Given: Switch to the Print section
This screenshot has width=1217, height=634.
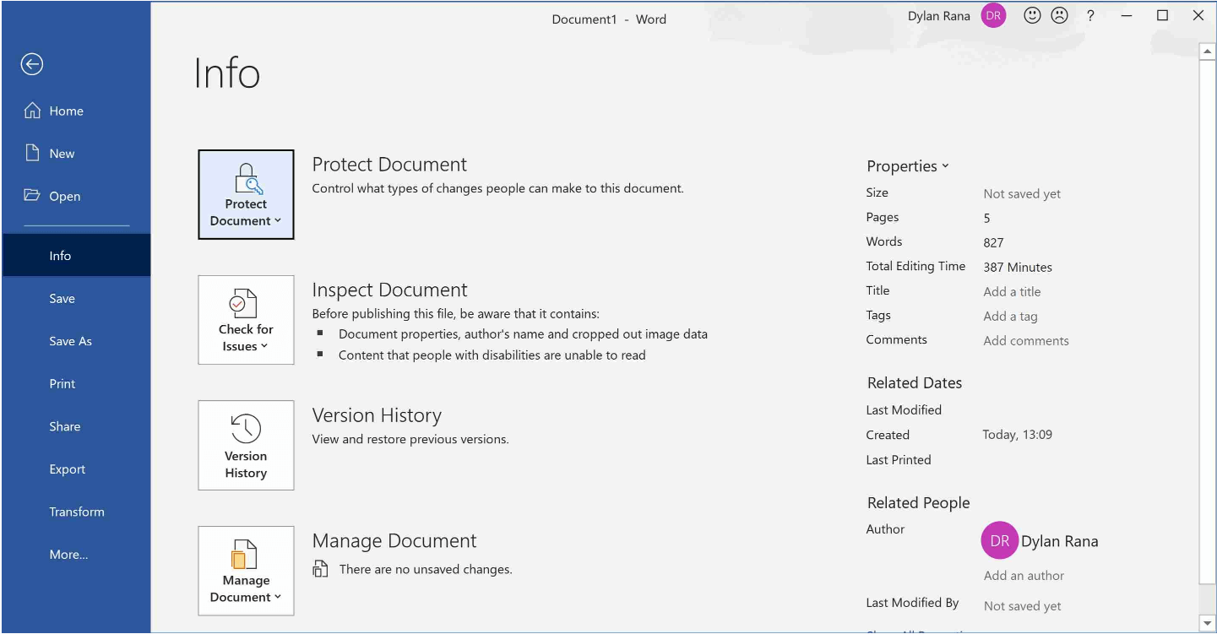Looking at the screenshot, I should pyautogui.click(x=62, y=383).
